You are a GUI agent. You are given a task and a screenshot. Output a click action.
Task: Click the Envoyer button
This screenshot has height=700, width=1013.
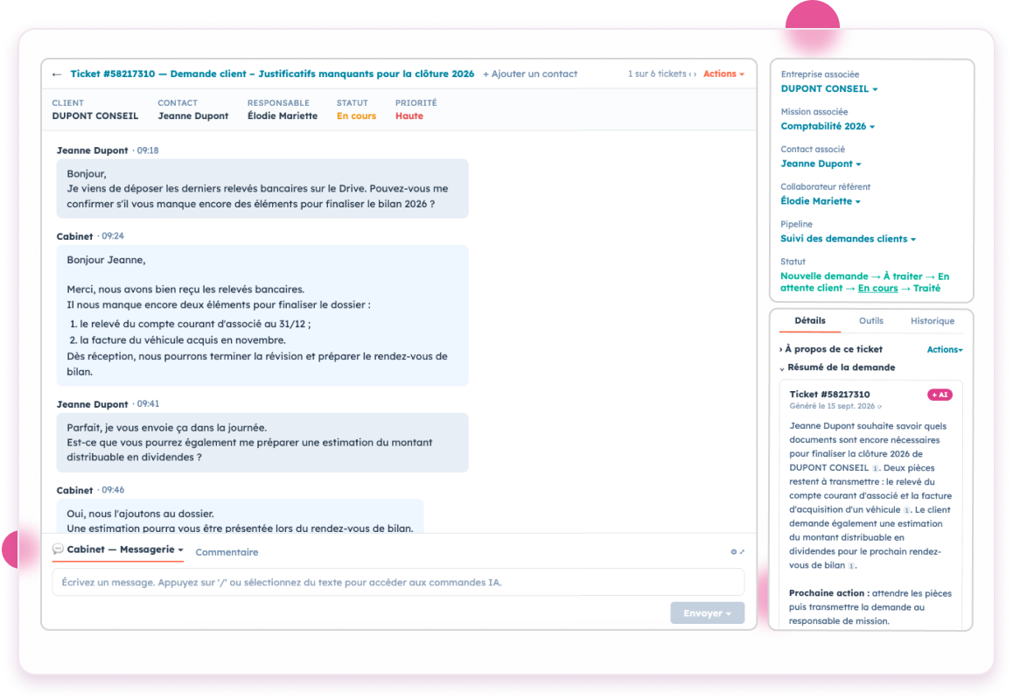pyautogui.click(x=708, y=613)
